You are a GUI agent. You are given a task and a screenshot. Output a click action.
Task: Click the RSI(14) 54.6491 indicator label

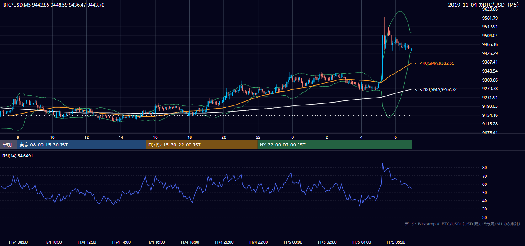tap(18, 156)
